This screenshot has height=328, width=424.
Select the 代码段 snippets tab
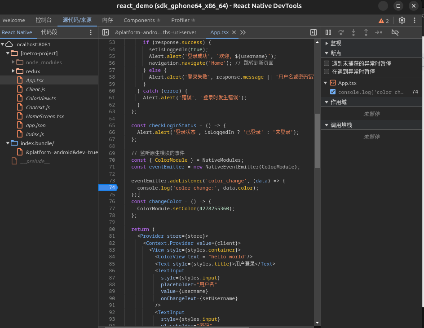click(x=49, y=32)
